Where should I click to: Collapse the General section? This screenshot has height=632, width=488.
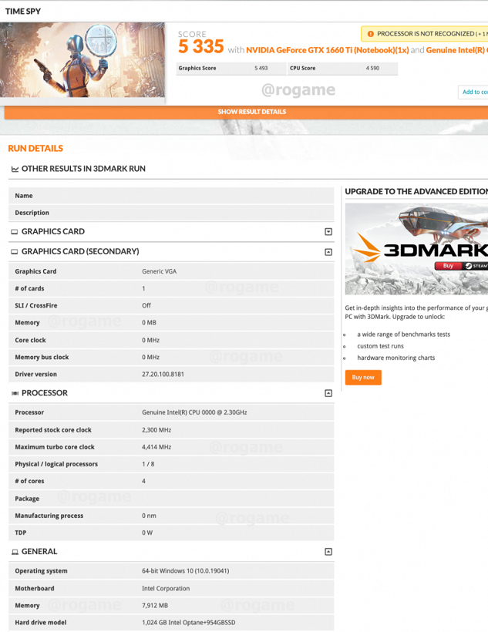tap(328, 551)
